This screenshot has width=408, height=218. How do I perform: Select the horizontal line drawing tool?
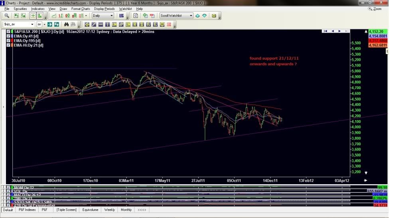pyautogui.click(x=101, y=24)
